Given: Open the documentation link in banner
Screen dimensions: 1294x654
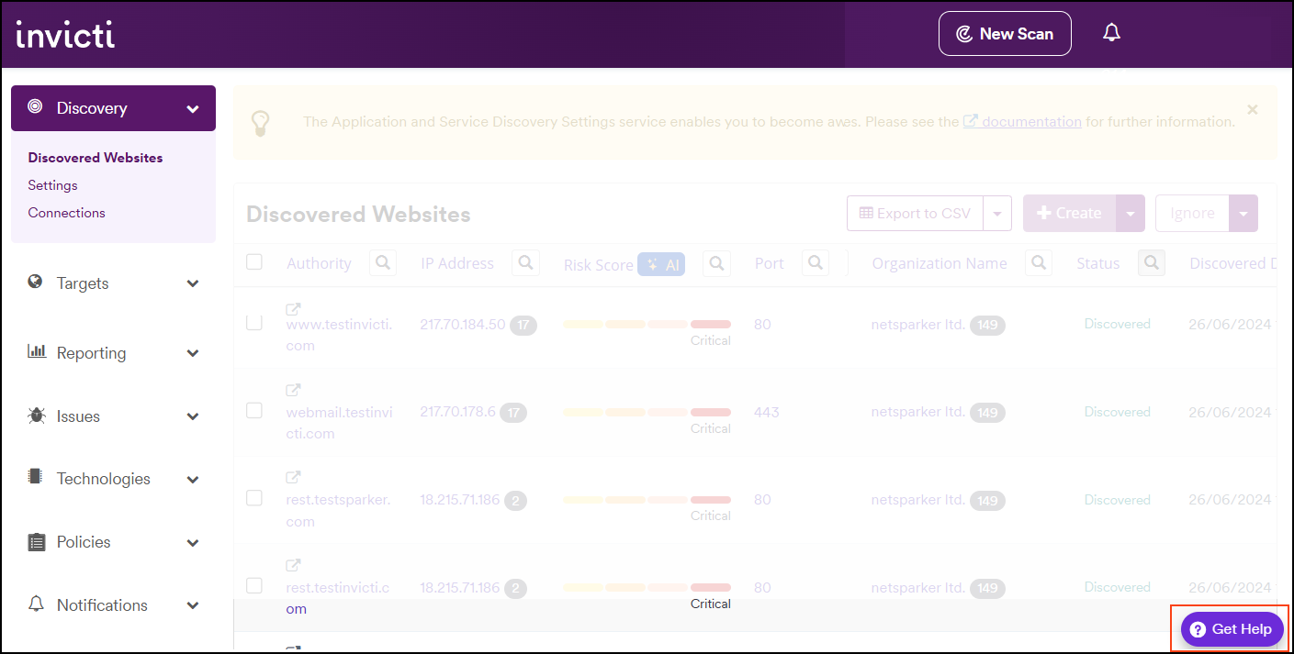Looking at the screenshot, I should 1031,121.
